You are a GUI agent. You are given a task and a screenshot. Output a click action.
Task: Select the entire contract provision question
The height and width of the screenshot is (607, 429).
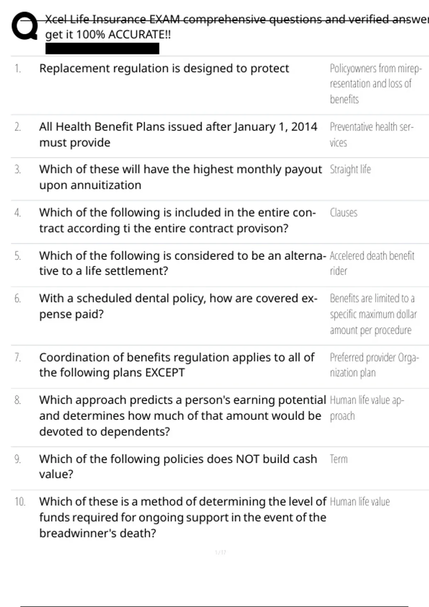(177, 220)
